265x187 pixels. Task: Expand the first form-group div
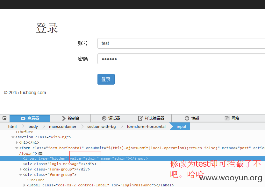coord(21,169)
